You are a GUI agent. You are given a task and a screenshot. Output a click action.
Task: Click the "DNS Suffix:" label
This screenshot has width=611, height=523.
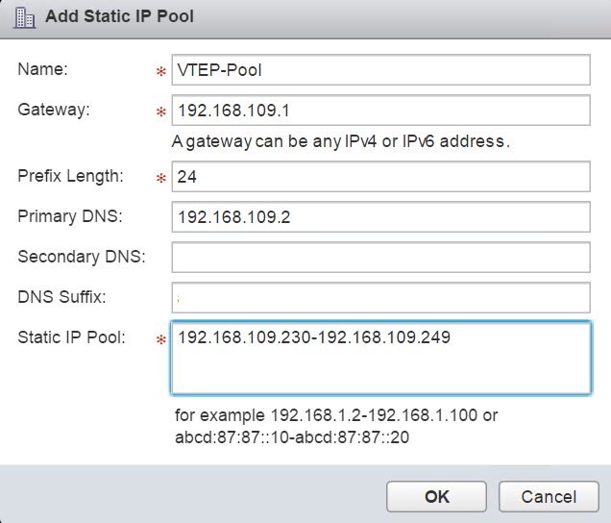click(60, 297)
